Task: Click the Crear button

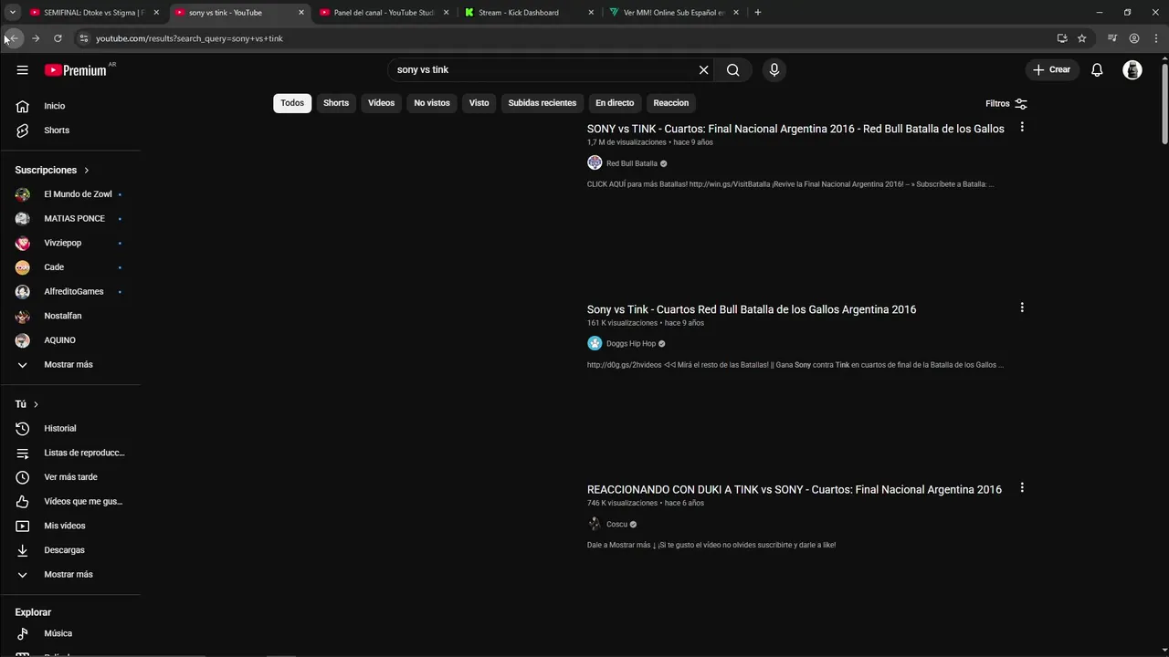Action: (x=1052, y=70)
